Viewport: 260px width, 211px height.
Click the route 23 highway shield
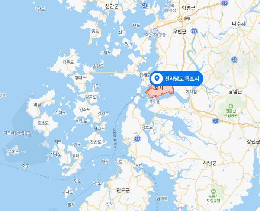pyautogui.click(x=194, y=31)
